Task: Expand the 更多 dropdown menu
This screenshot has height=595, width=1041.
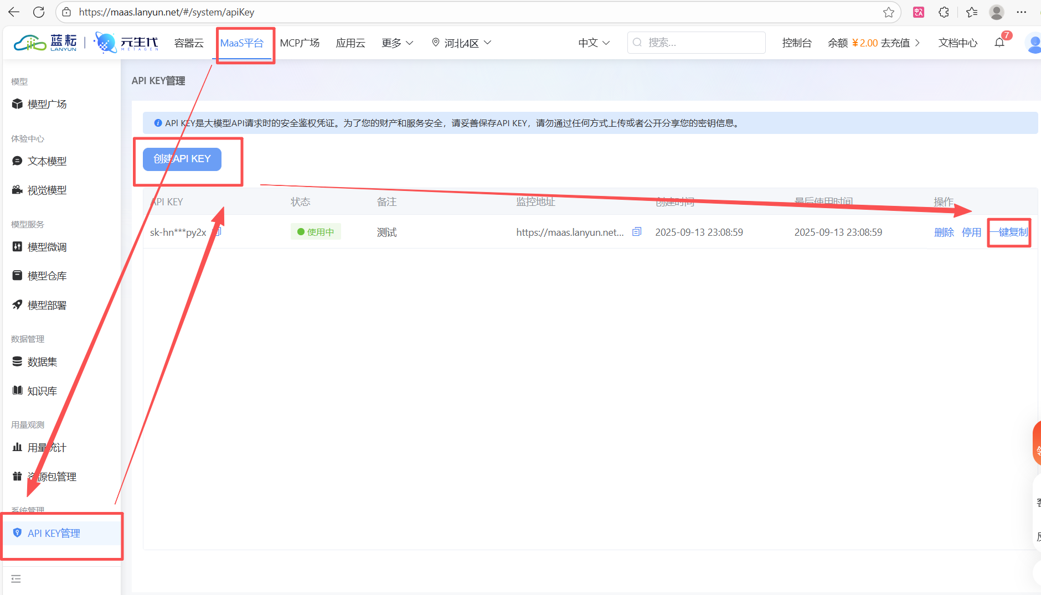Action: pyautogui.click(x=397, y=43)
